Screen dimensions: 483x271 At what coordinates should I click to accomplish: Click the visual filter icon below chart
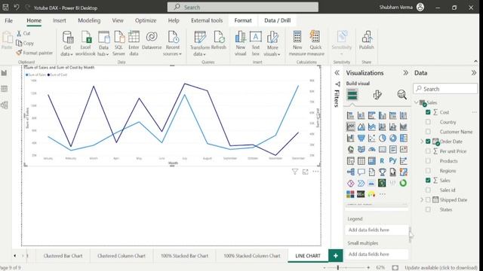tap(295, 172)
